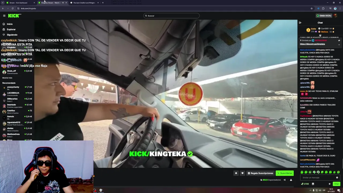343x193 pixels.
Task: Bookmark this page with star
Action: tap(312, 8)
